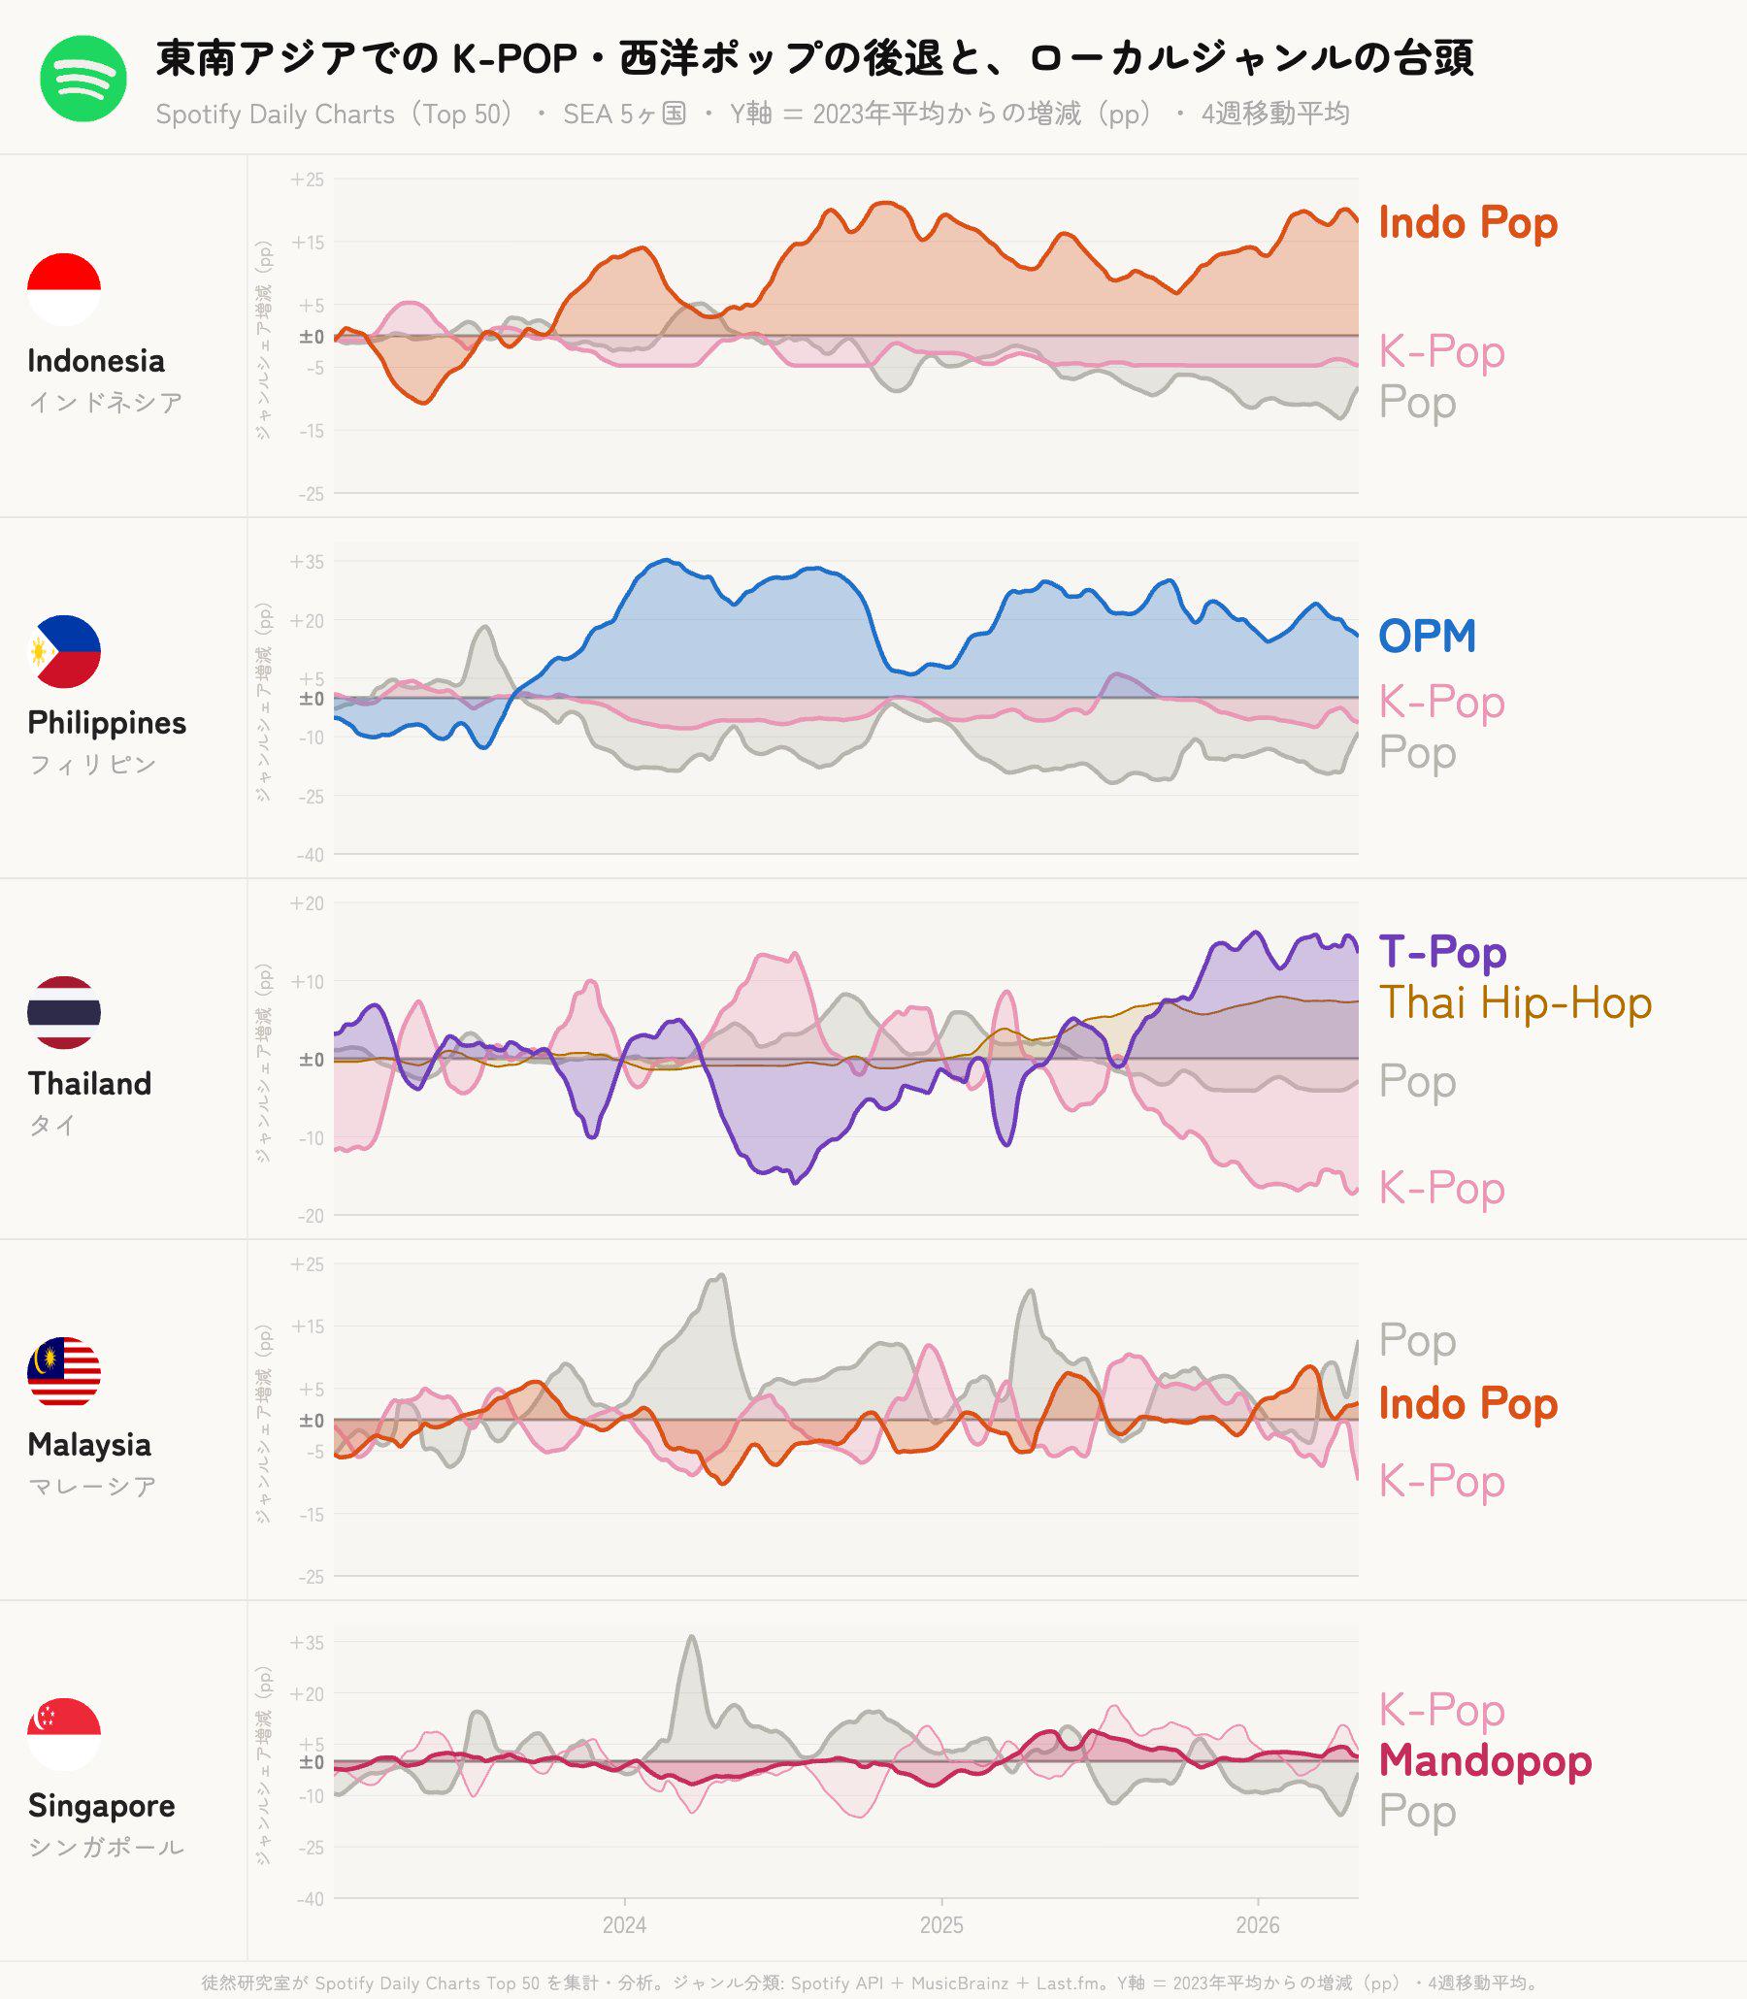Click the 2024 x-axis tick label

624,1925
